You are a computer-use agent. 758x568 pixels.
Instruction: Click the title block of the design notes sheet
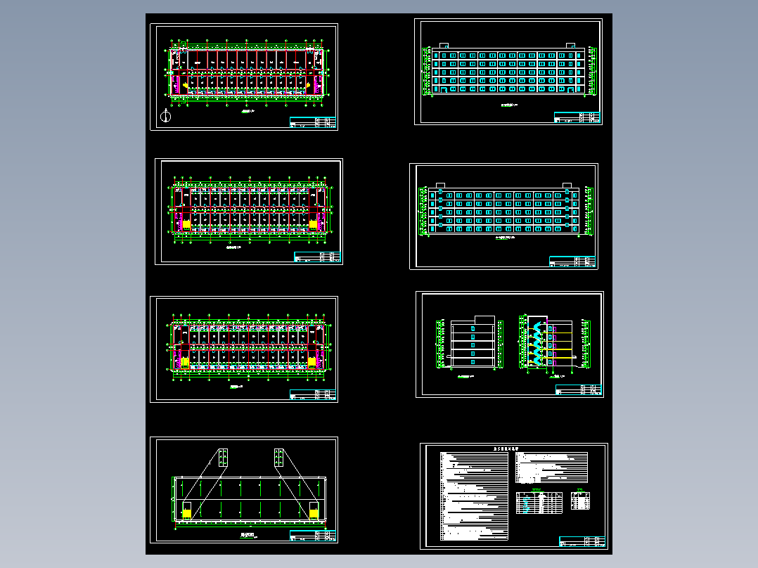(582, 541)
